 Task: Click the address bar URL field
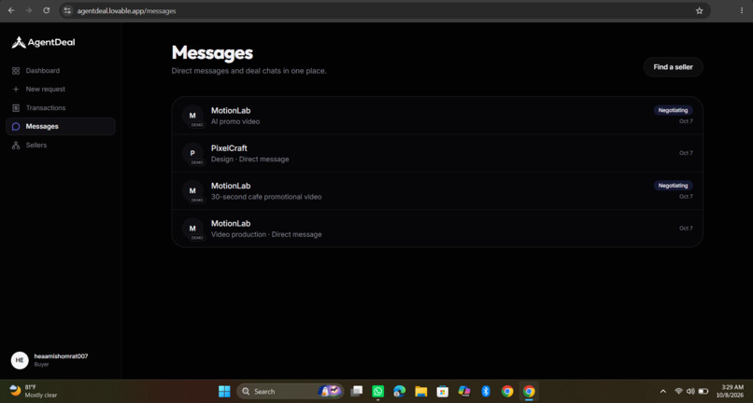384,10
